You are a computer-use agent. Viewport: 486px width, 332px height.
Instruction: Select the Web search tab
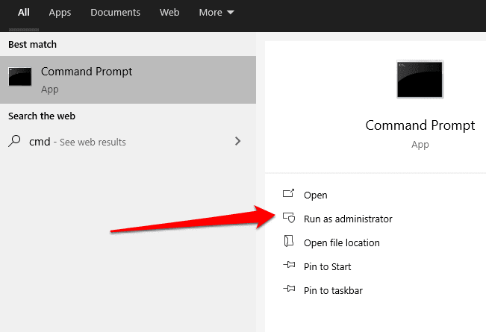point(169,13)
